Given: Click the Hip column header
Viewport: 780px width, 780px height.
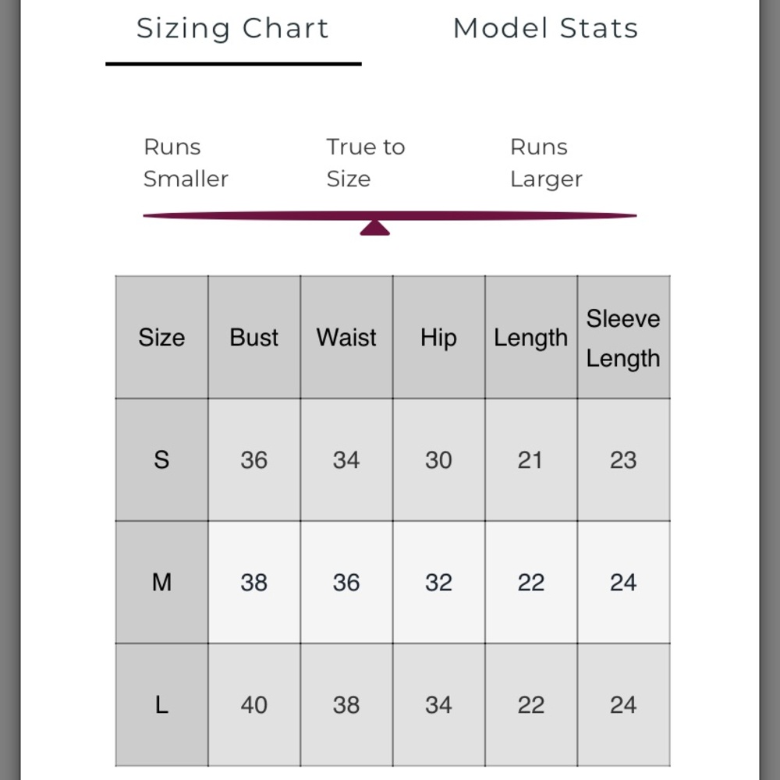Looking at the screenshot, I should point(438,338).
